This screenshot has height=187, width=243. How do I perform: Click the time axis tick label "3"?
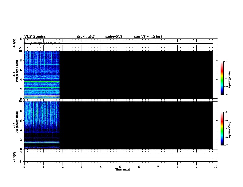pos(82,167)
